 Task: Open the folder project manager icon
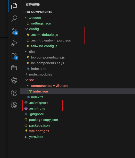(x=14, y=68)
